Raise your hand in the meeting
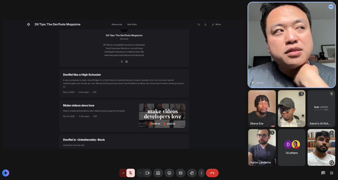 click(192, 173)
